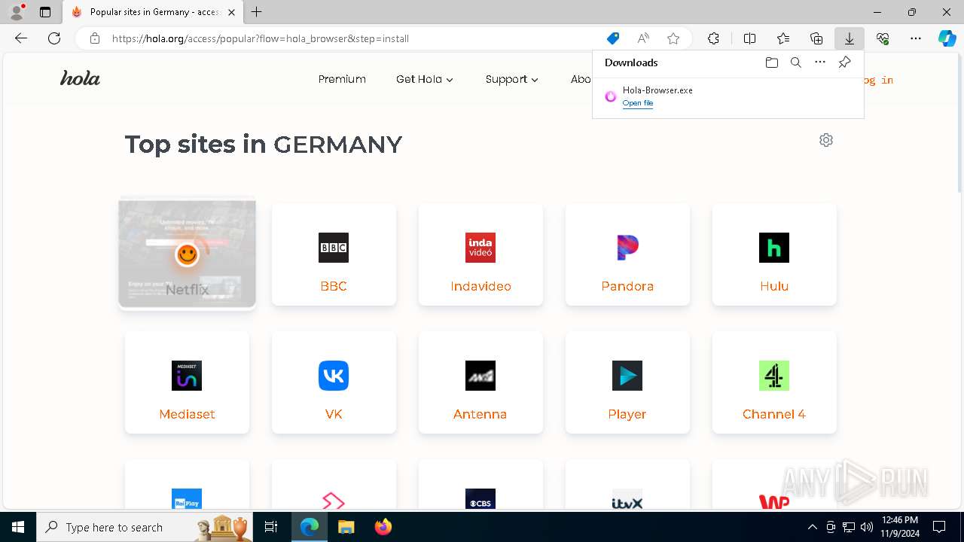Image resolution: width=964 pixels, height=542 pixels.
Task: Search downloads with magnifier icon
Action: [796, 62]
